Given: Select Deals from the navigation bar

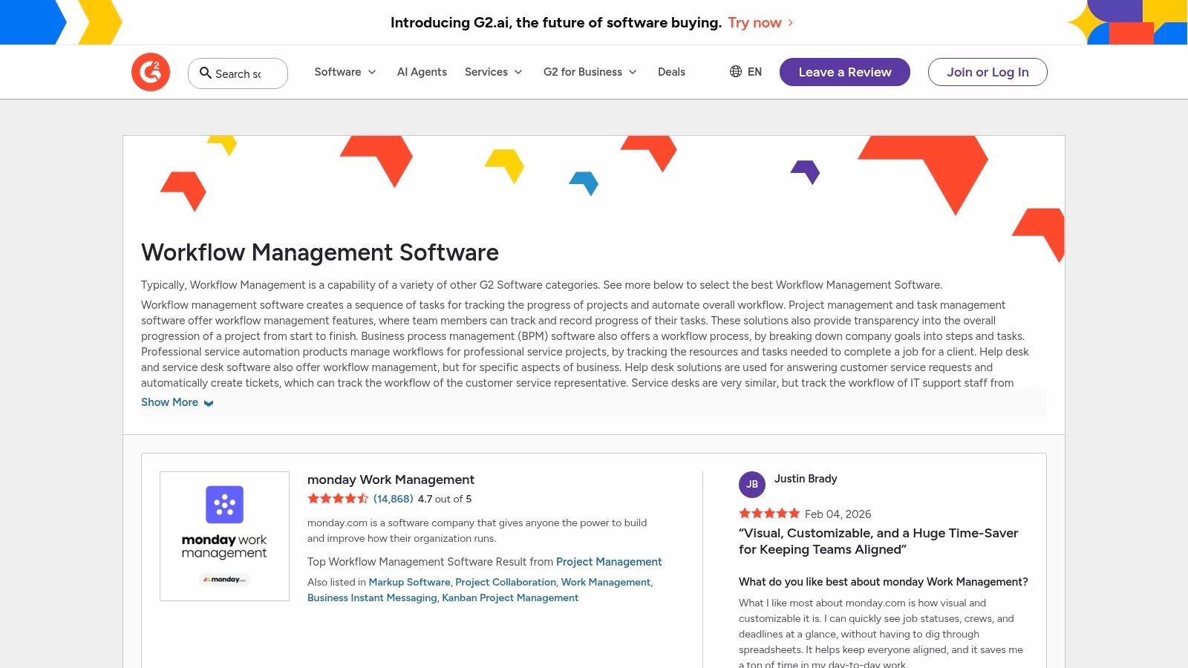Looking at the screenshot, I should point(671,72).
